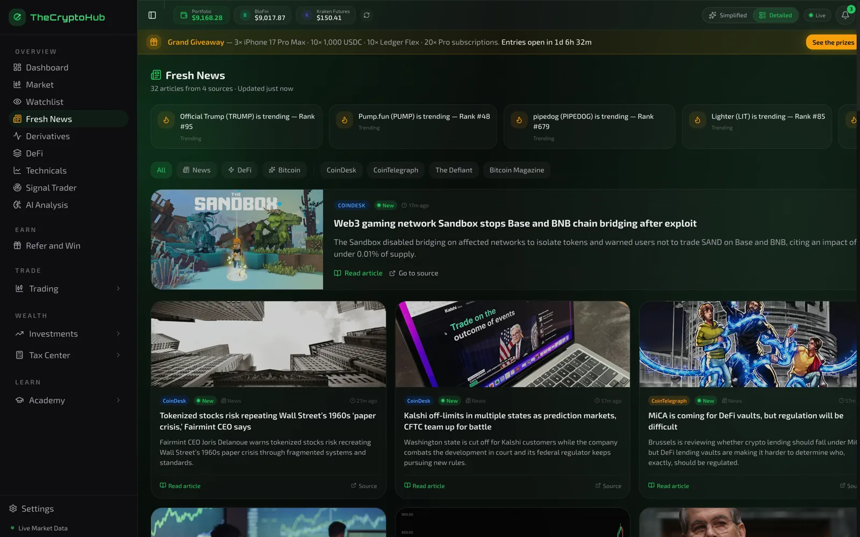The height and width of the screenshot is (537, 860).
Task: Click the gift icon in giveaway banner
Action: (x=154, y=42)
